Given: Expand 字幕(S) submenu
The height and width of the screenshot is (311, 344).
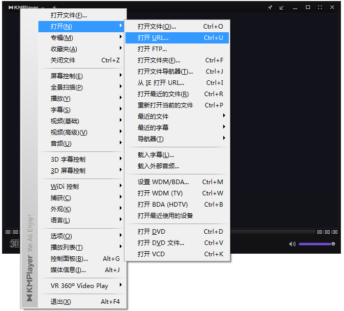Looking at the screenshot, I should point(81,109).
